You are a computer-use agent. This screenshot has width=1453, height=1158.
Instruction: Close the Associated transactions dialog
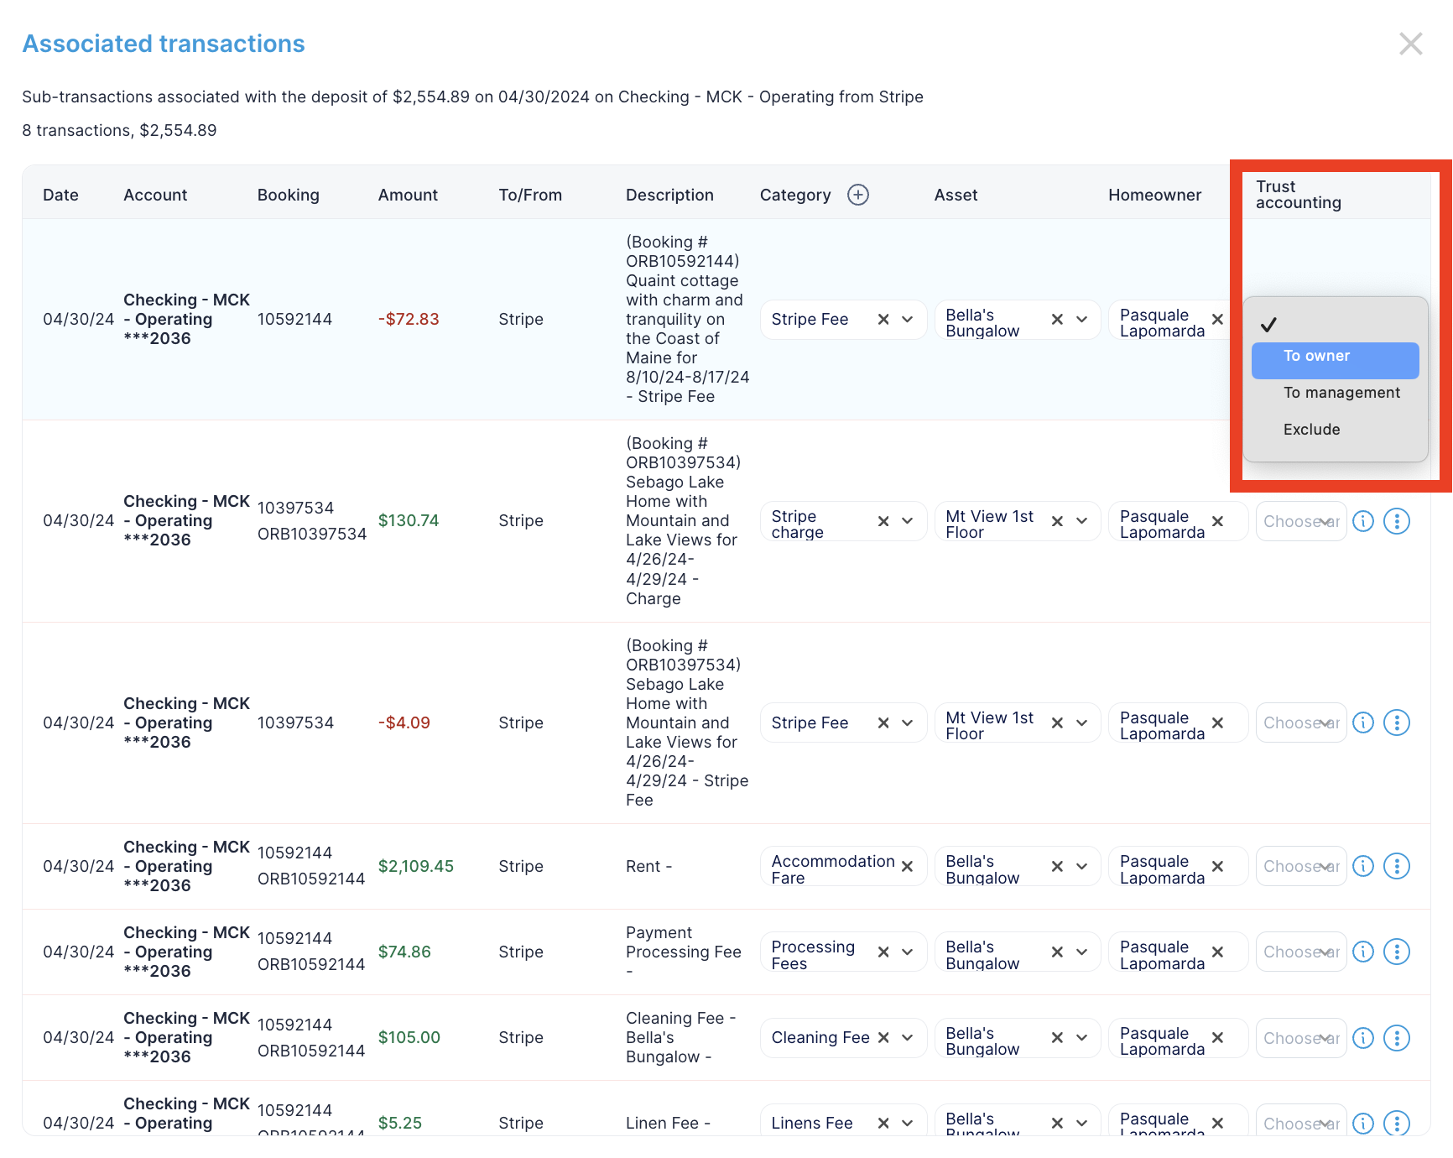1410,44
